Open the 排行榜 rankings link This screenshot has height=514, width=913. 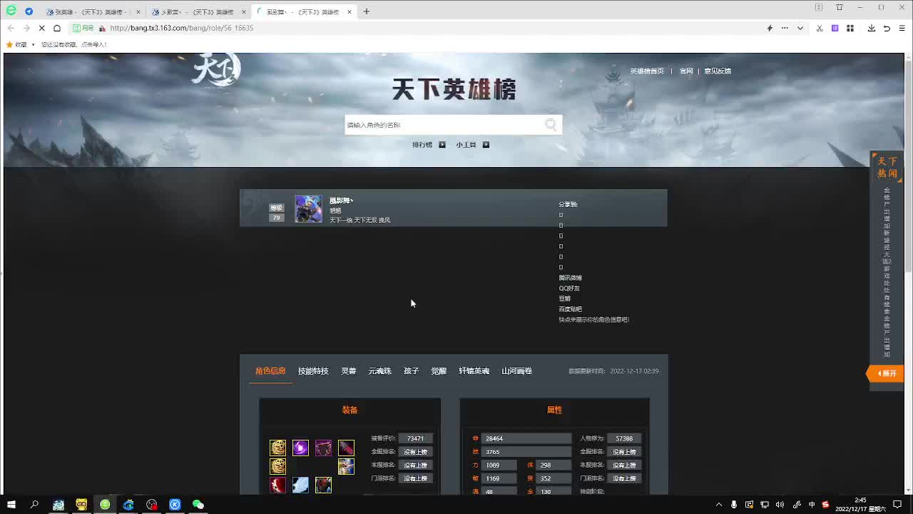[x=422, y=145]
